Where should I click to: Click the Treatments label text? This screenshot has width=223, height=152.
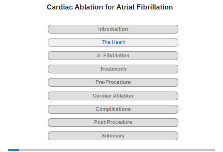click(113, 69)
